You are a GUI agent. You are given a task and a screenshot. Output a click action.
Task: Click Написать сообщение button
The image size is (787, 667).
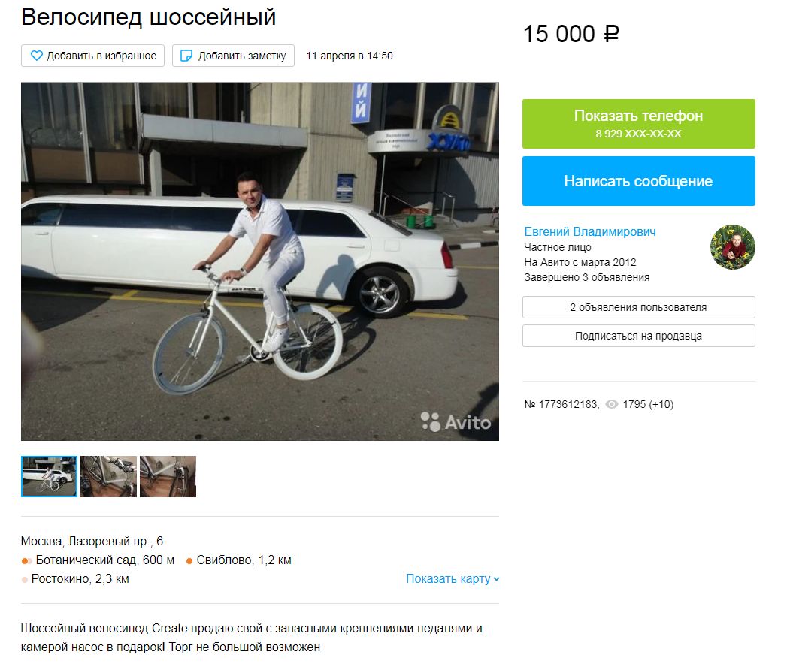pyautogui.click(x=638, y=181)
